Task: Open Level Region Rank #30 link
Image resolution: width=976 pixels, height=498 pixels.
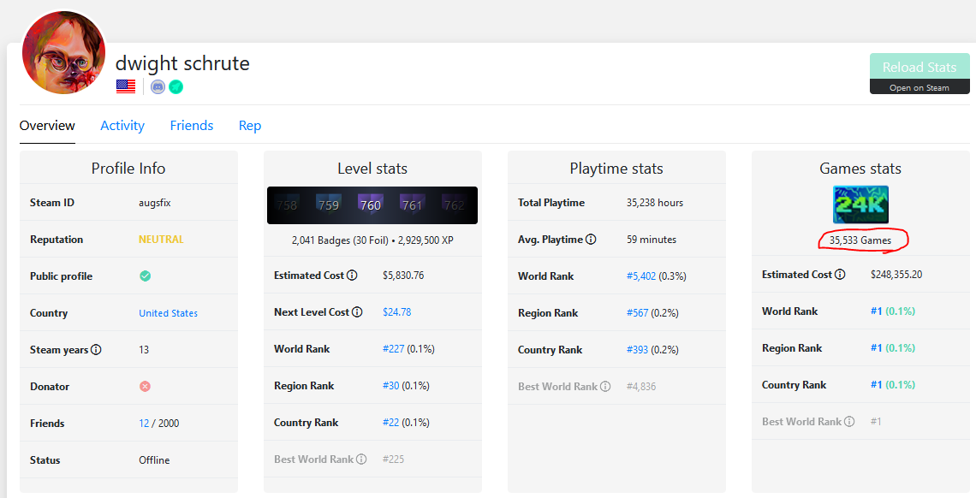Action: pos(391,385)
